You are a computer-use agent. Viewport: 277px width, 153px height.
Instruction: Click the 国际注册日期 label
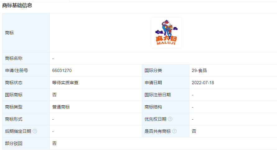point(158,95)
